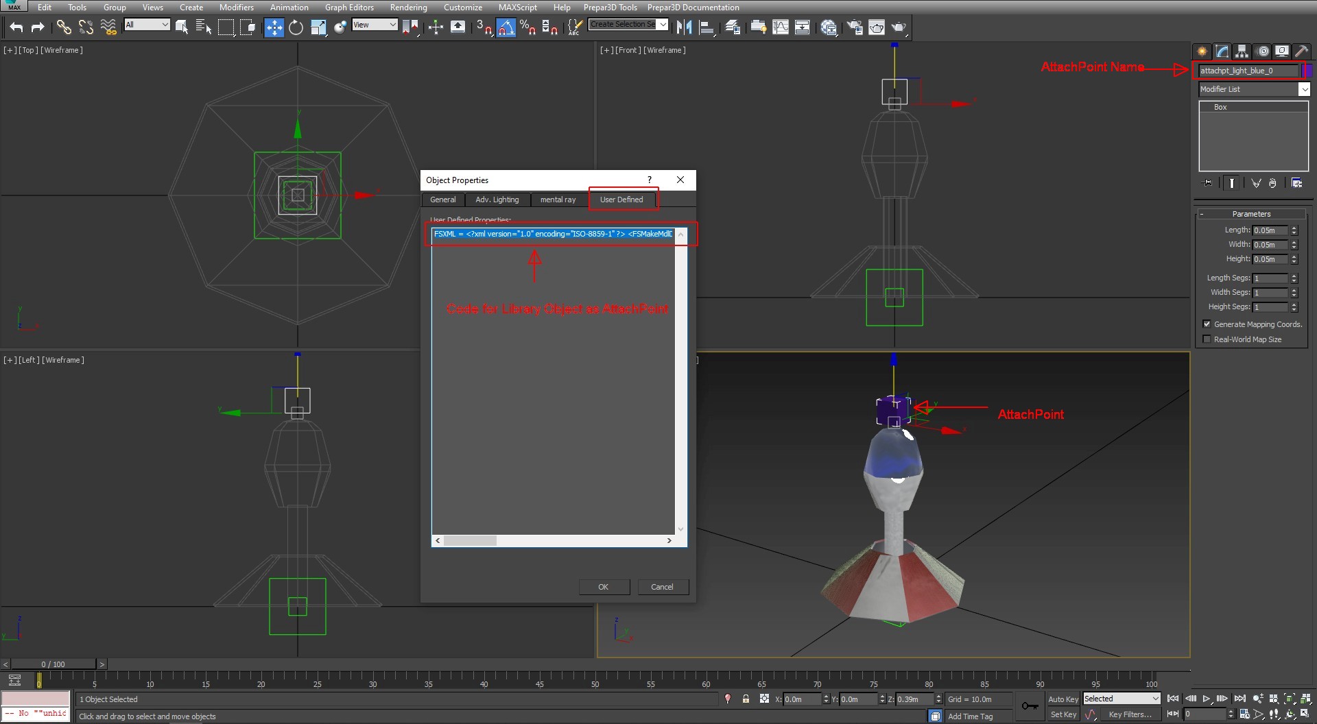The height and width of the screenshot is (724, 1317).
Task: Enable Snaps Toggle in the toolbar
Action: 484,27
